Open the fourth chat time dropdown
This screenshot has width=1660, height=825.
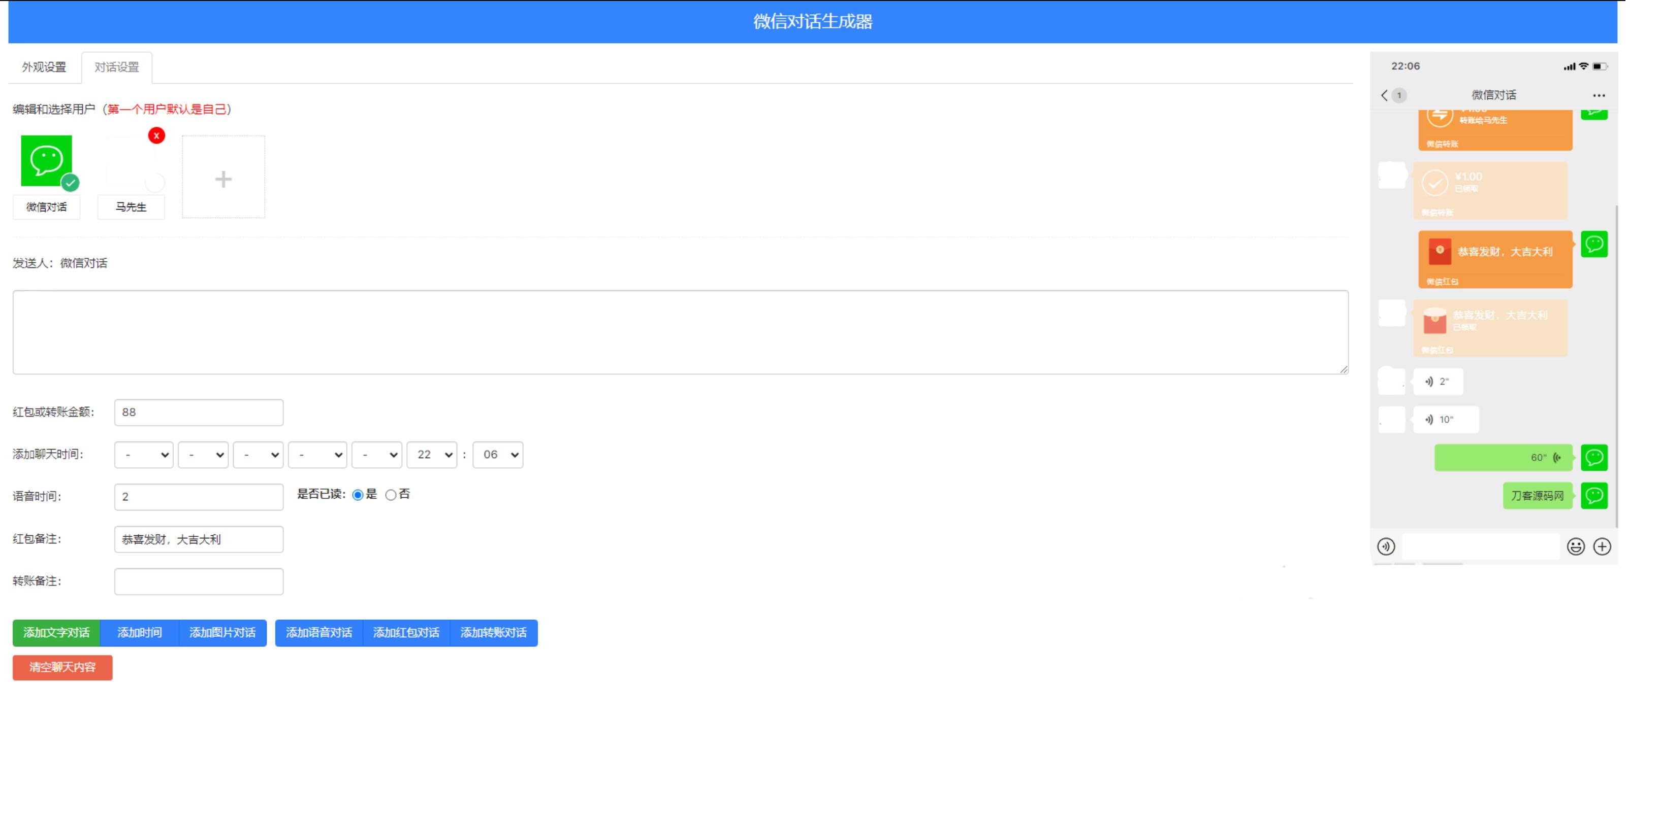click(x=317, y=455)
